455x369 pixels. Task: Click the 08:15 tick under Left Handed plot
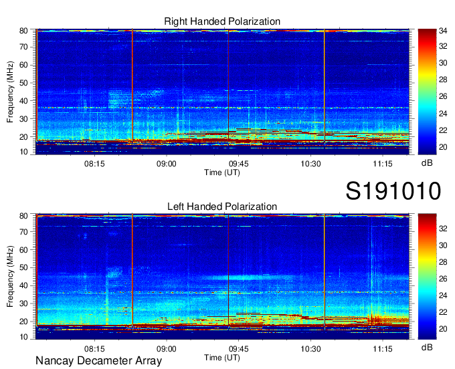coord(94,348)
